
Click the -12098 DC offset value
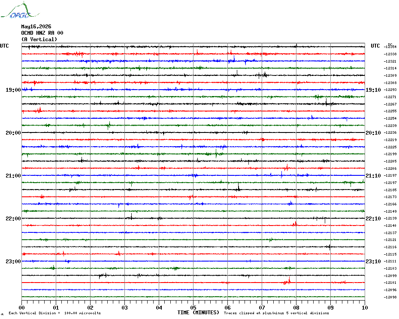(390, 297)
